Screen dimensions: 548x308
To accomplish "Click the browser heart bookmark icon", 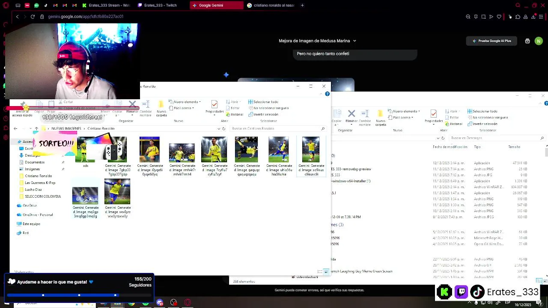I will (499, 17).
